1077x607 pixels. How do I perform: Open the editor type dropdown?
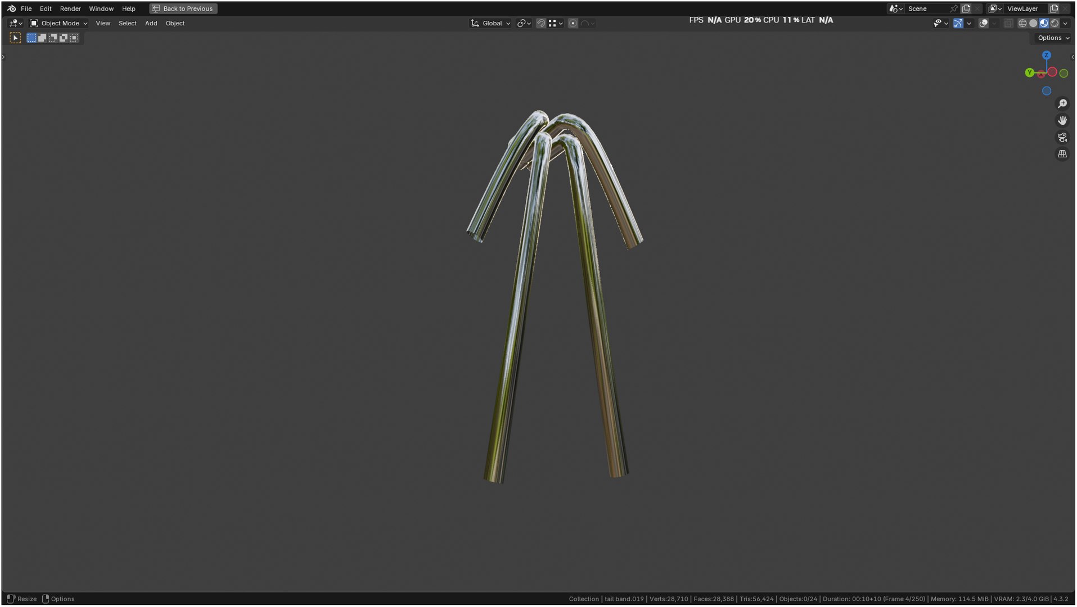16,23
